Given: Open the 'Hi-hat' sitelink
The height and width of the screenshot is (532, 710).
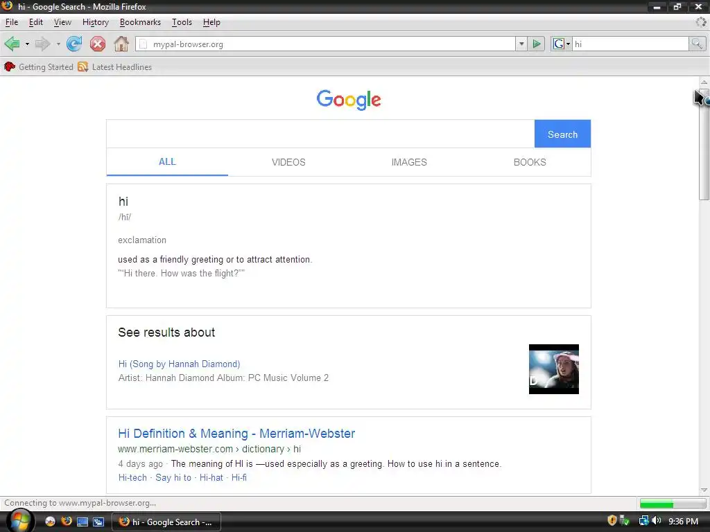Looking at the screenshot, I should point(211,477).
